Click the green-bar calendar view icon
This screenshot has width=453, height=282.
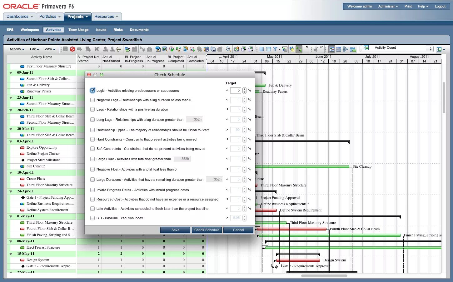[x=353, y=49]
